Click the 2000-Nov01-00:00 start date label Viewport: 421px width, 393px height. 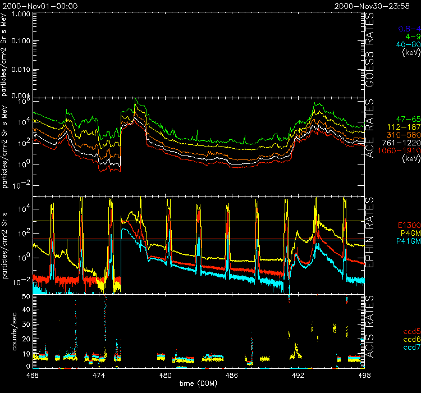(x=39, y=6)
